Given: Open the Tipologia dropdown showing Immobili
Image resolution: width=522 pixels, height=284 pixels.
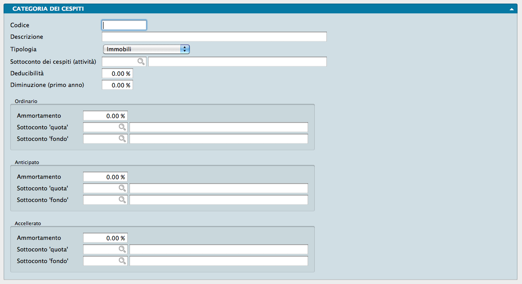Looking at the screenshot, I should [146, 49].
